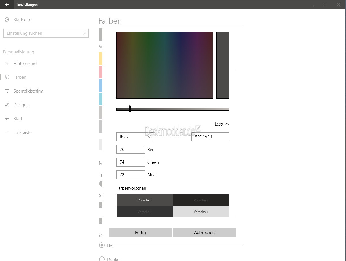
Task: Click the hex code field #4C4A48
Action: [210, 137]
